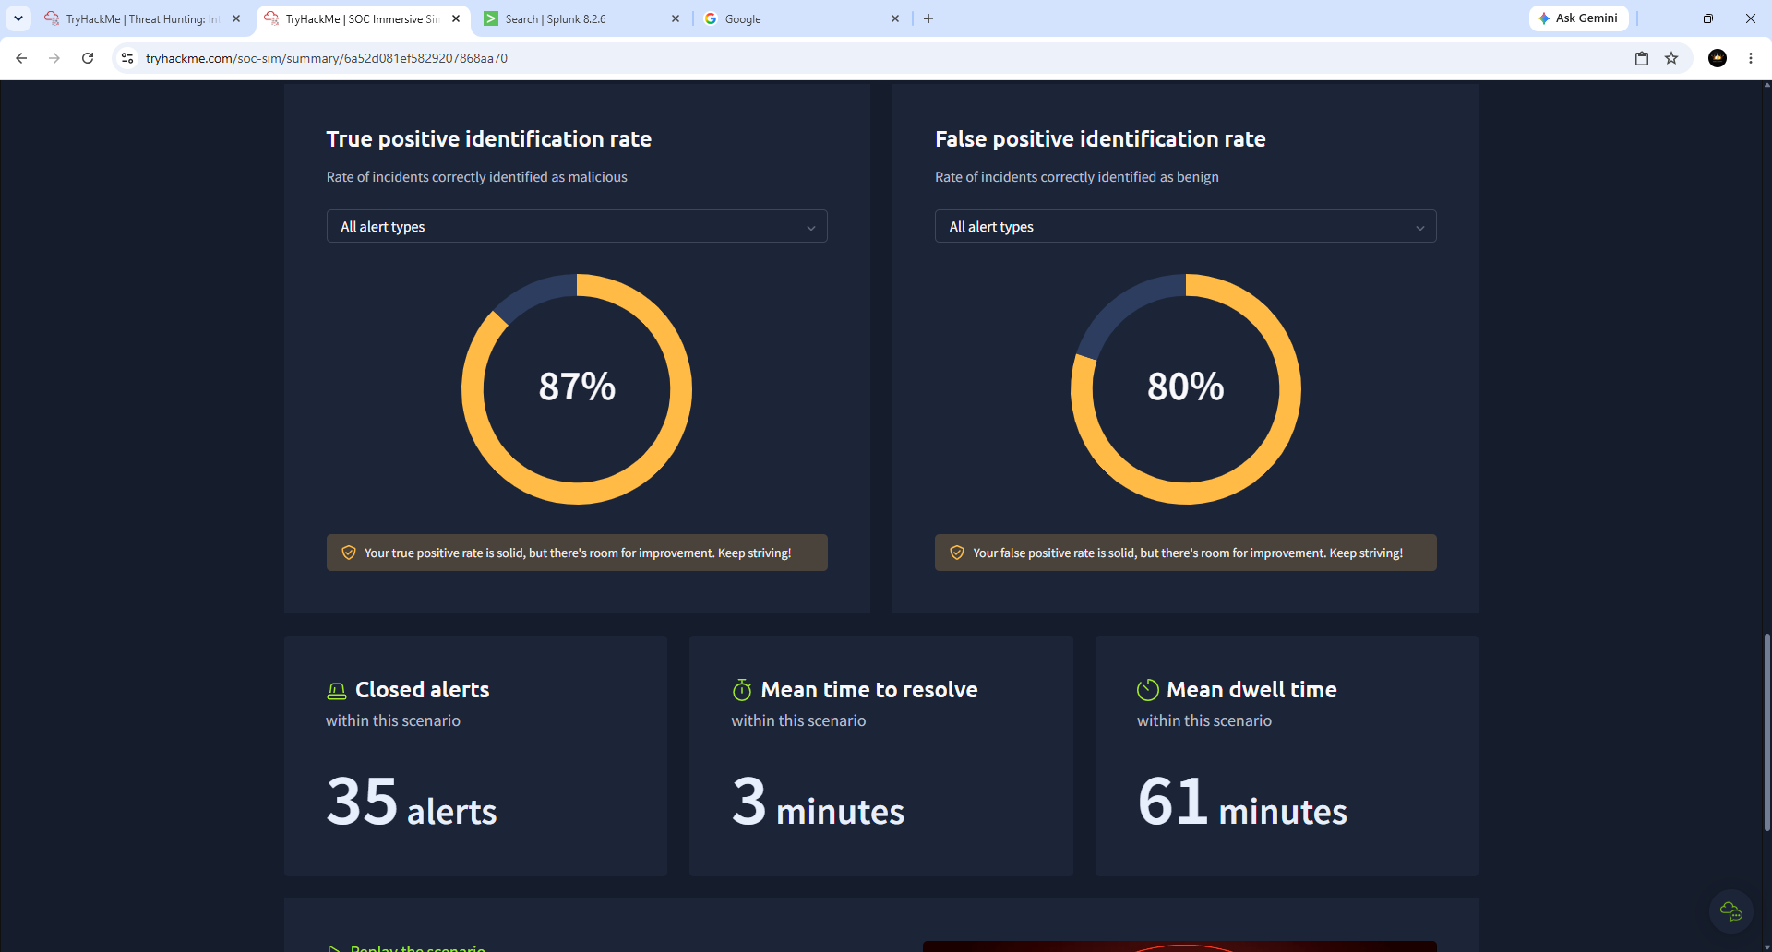
Task: Switch to TryHackMe Threat Hunting tab
Action: pyautogui.click(x=143, y=18)
